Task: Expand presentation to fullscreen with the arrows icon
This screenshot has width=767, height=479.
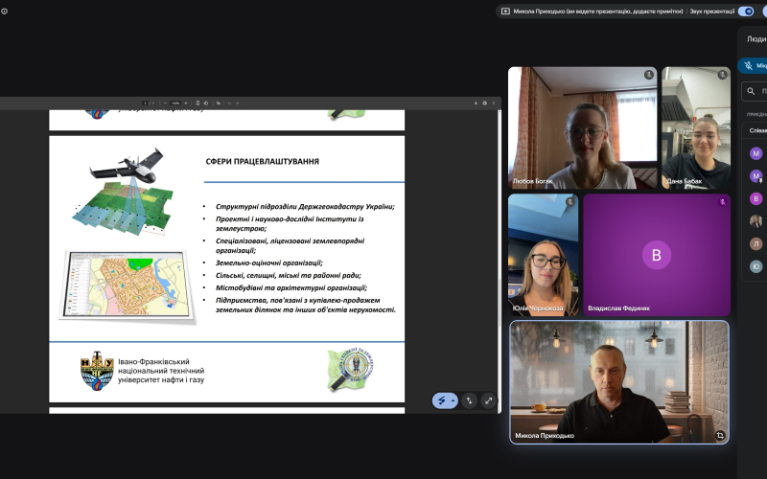Action: [x=488, y=400]
